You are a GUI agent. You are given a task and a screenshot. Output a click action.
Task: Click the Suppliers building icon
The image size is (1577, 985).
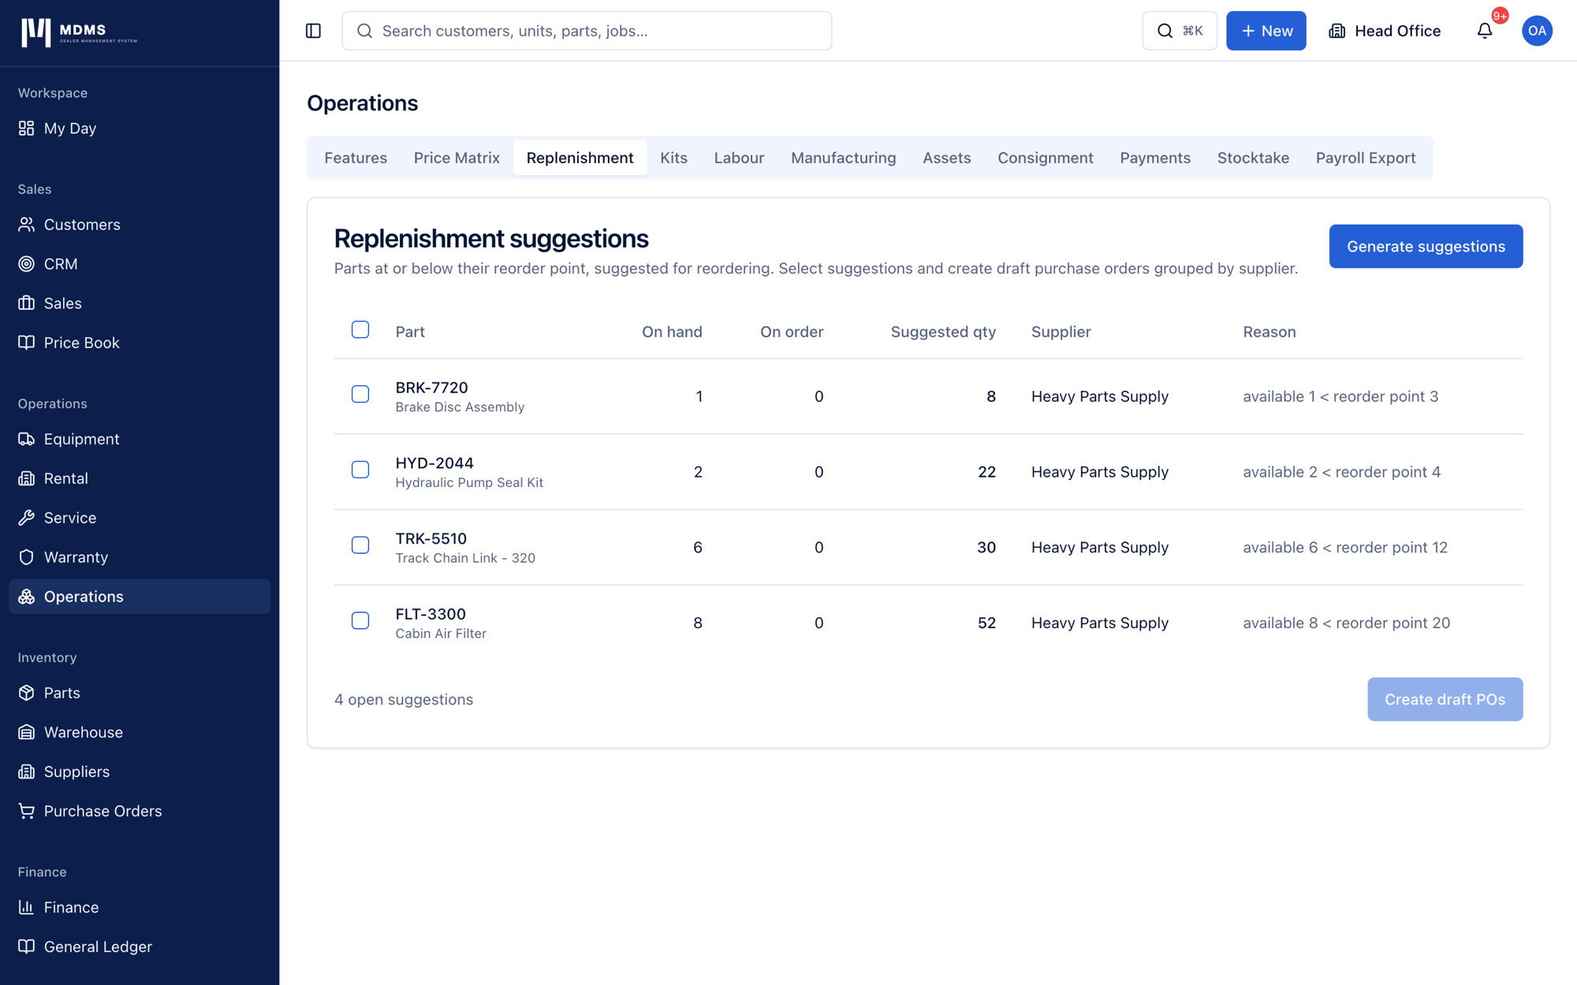click(27, 771)
